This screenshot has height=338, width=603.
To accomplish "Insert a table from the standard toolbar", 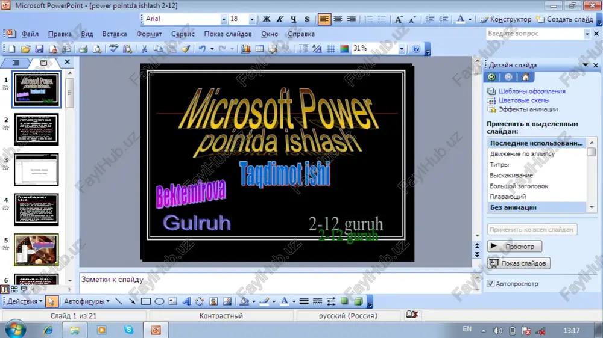I will 259,49.
